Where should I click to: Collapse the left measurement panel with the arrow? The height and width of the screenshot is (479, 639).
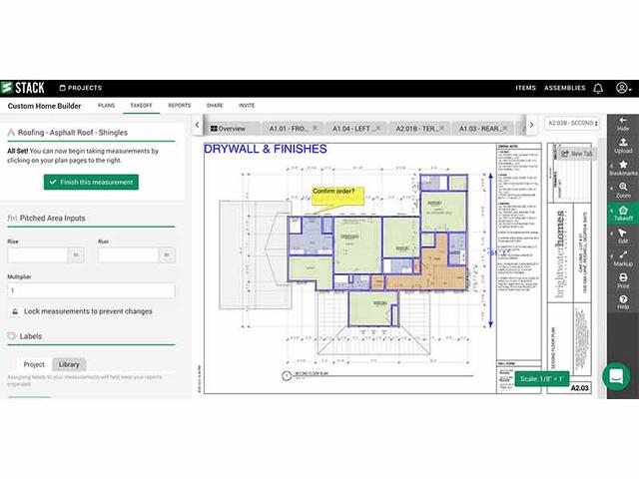[199, 127]
